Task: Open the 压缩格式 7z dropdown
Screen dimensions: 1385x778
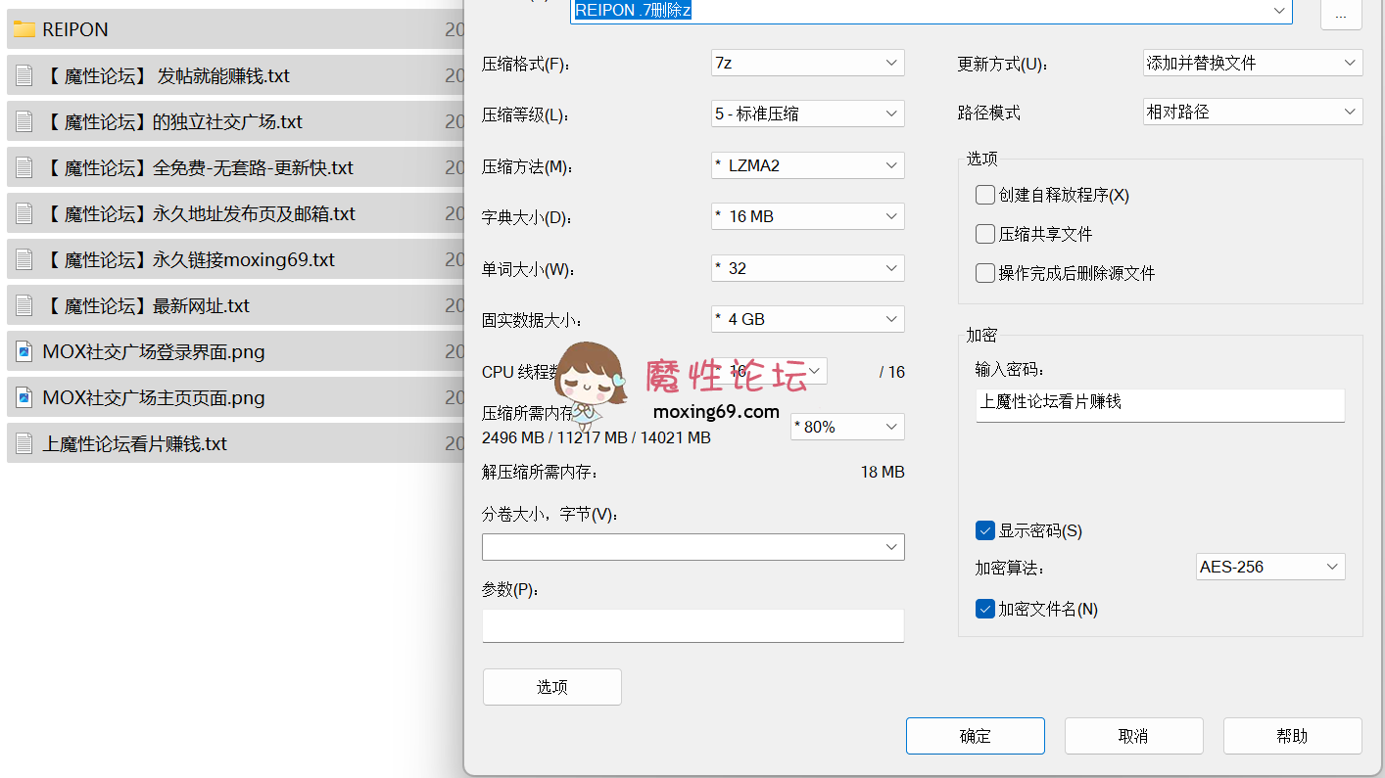Action: coord(807,63)
